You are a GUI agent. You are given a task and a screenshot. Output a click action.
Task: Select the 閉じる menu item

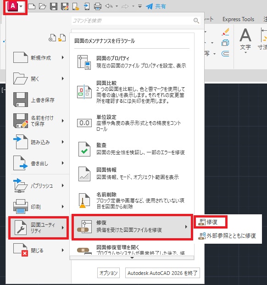point(39,250)
